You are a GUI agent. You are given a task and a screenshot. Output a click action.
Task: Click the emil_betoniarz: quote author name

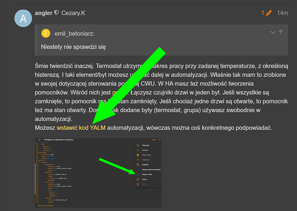point(74,34)
